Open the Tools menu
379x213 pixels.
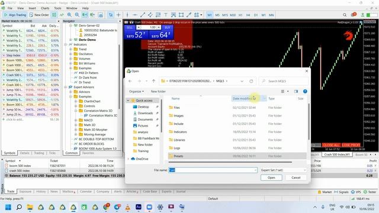(x=57, y=8)
